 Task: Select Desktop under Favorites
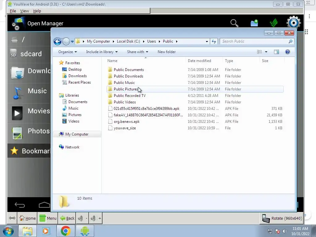click(x=75, y=69)
